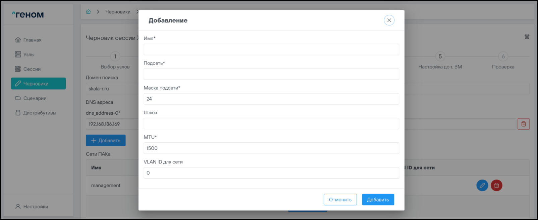Focus the Подсеть input field

(271, 74)
